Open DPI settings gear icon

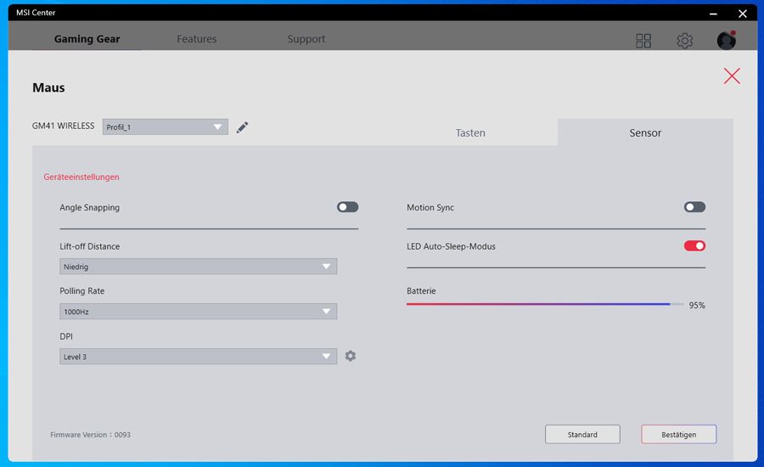click(x=351, y=356)
